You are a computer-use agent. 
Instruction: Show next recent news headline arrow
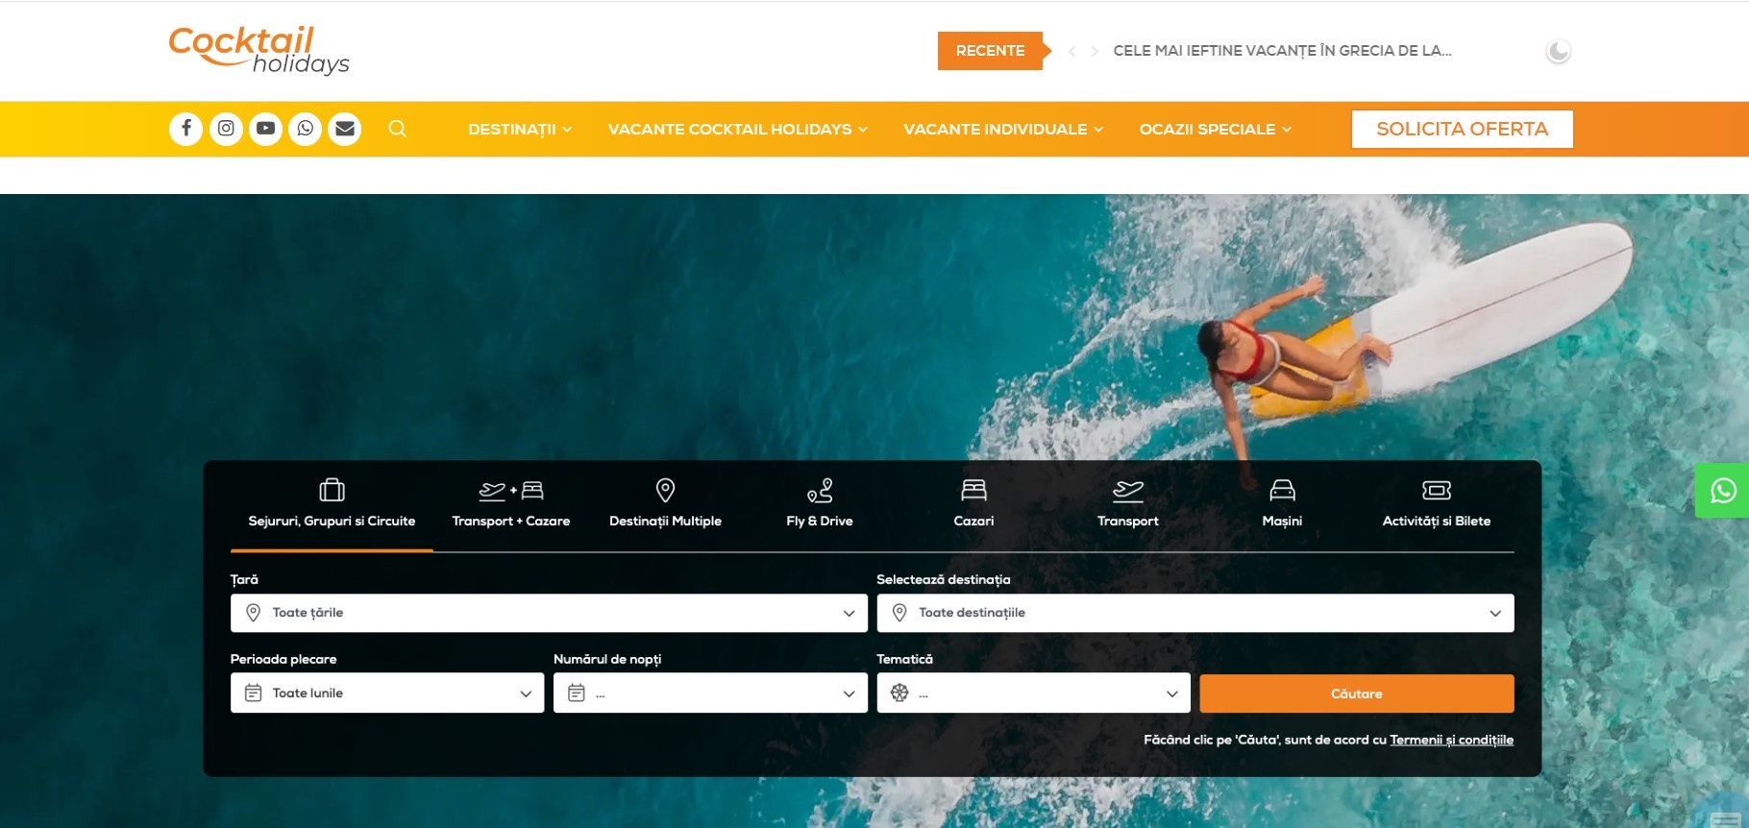click(1094, 52)
